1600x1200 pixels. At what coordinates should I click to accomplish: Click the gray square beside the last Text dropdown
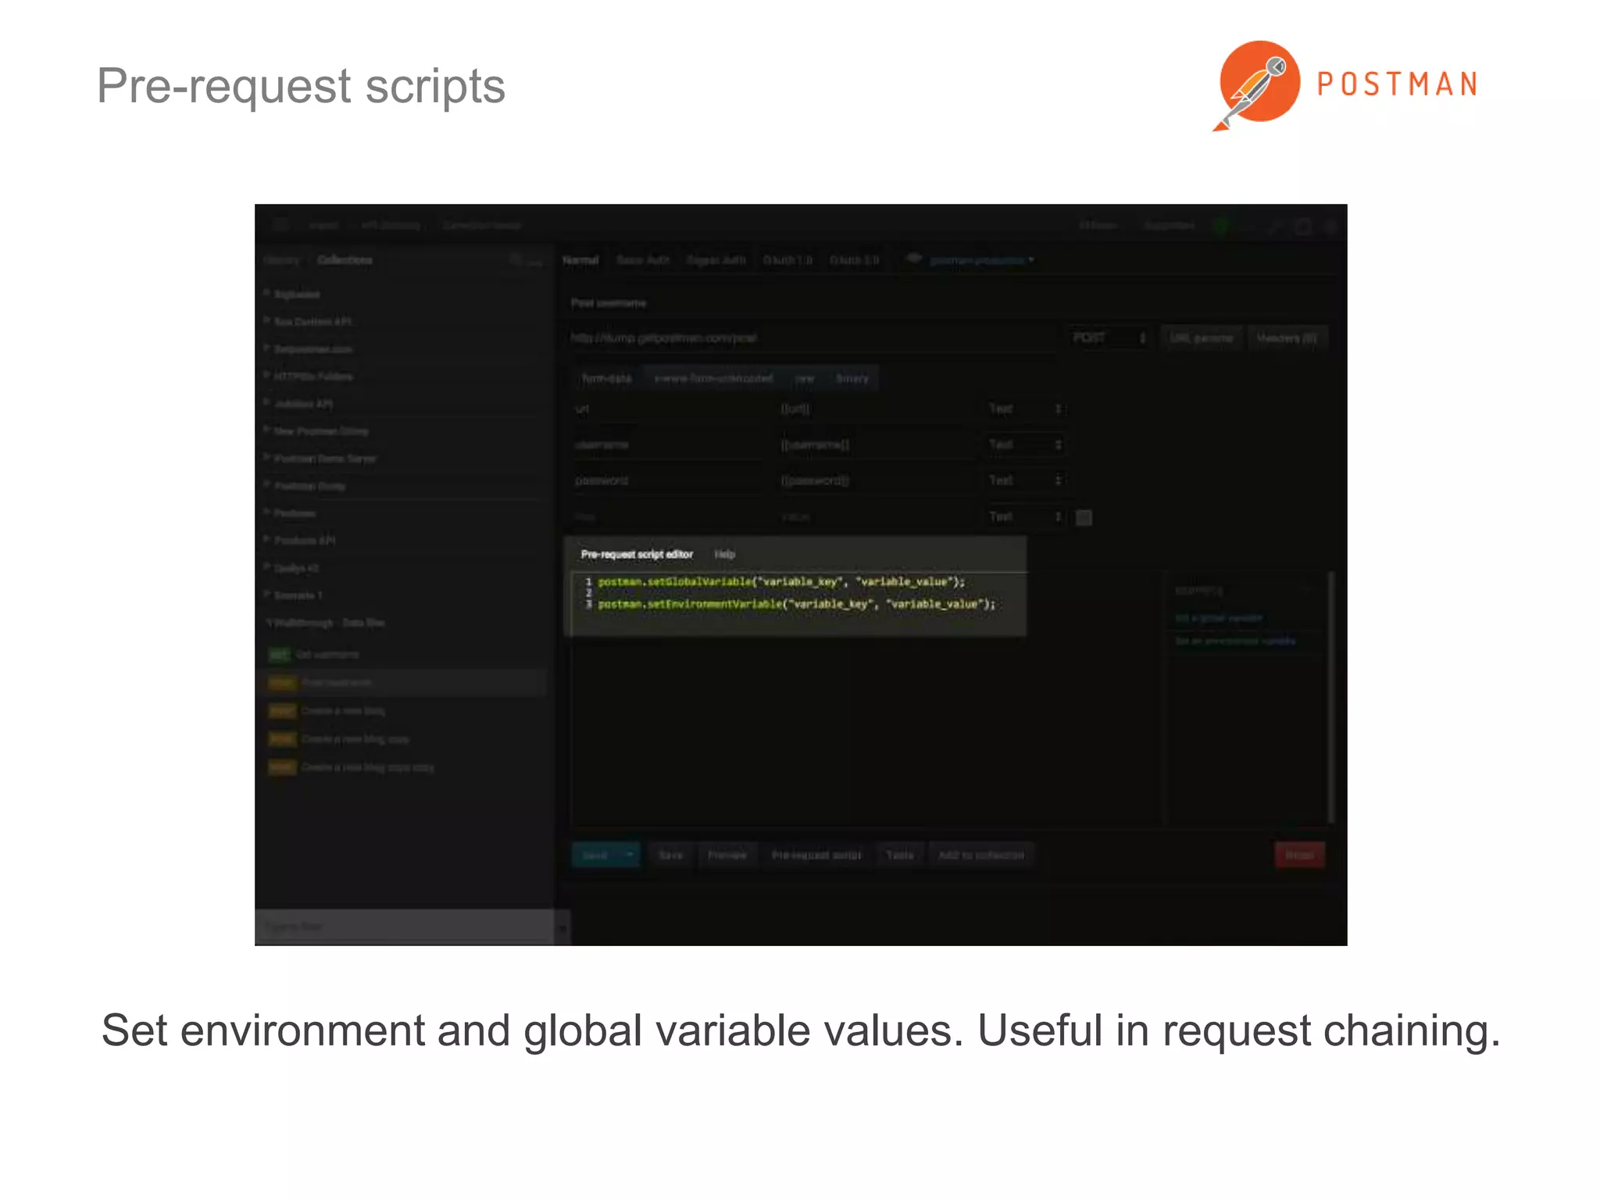click(x=1084, y=517)
